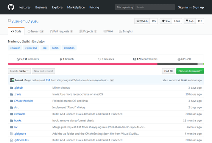Open the Branch: master dropdown
212x143 pixels.
click(19, 71)
